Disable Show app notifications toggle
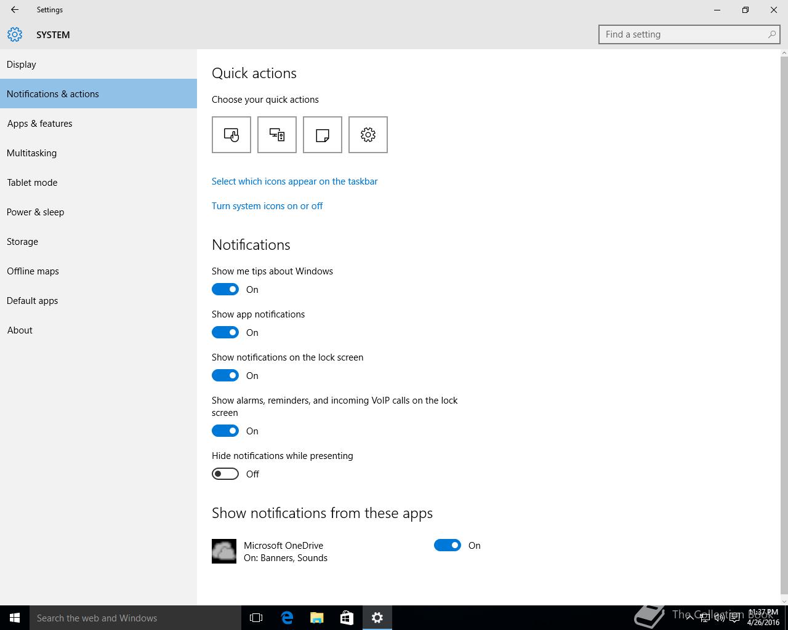Screen dimensions: 788x630 click(225, 332)
